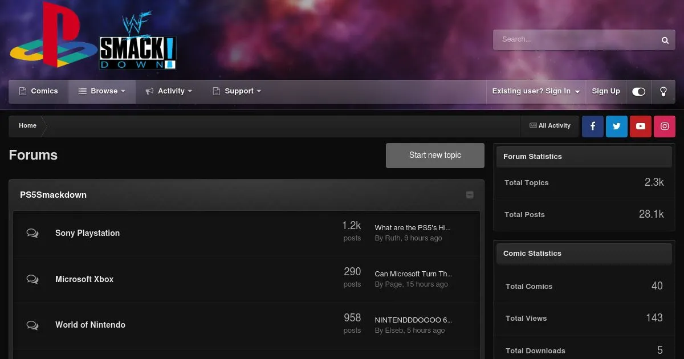Open the Facebook social link
The image size is (684, 359).
click(x=593, y=127)
